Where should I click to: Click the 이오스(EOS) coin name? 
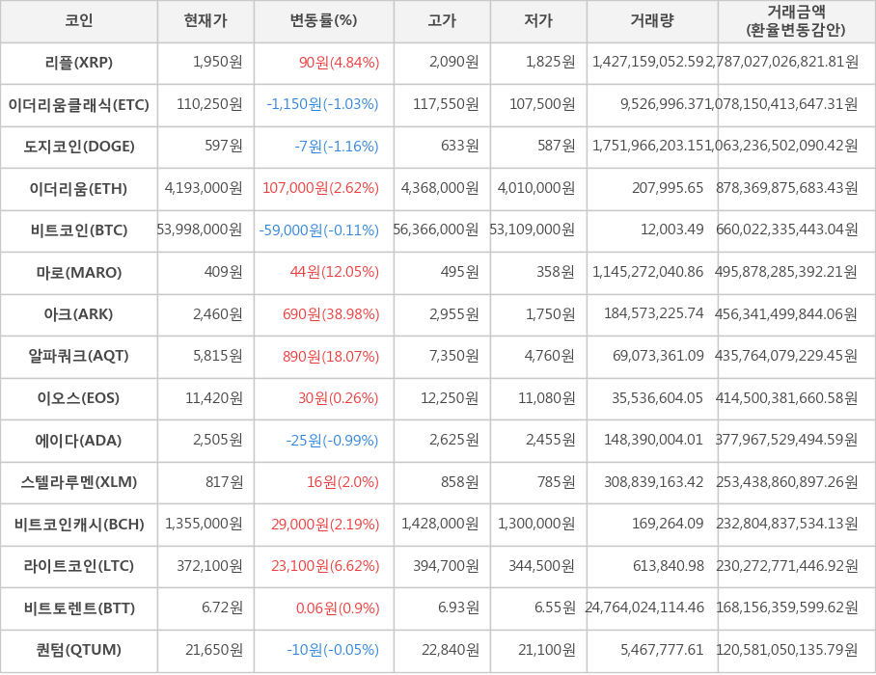click(x=79, y=398)
